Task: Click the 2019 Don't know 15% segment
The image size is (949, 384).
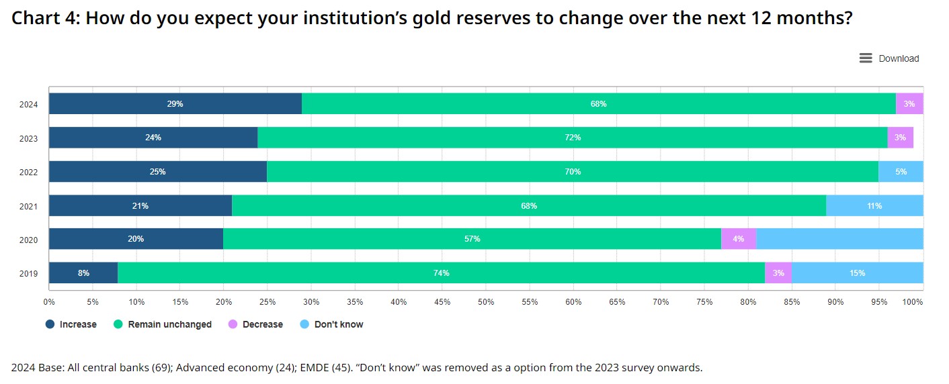Action: (x=857, y=273)
